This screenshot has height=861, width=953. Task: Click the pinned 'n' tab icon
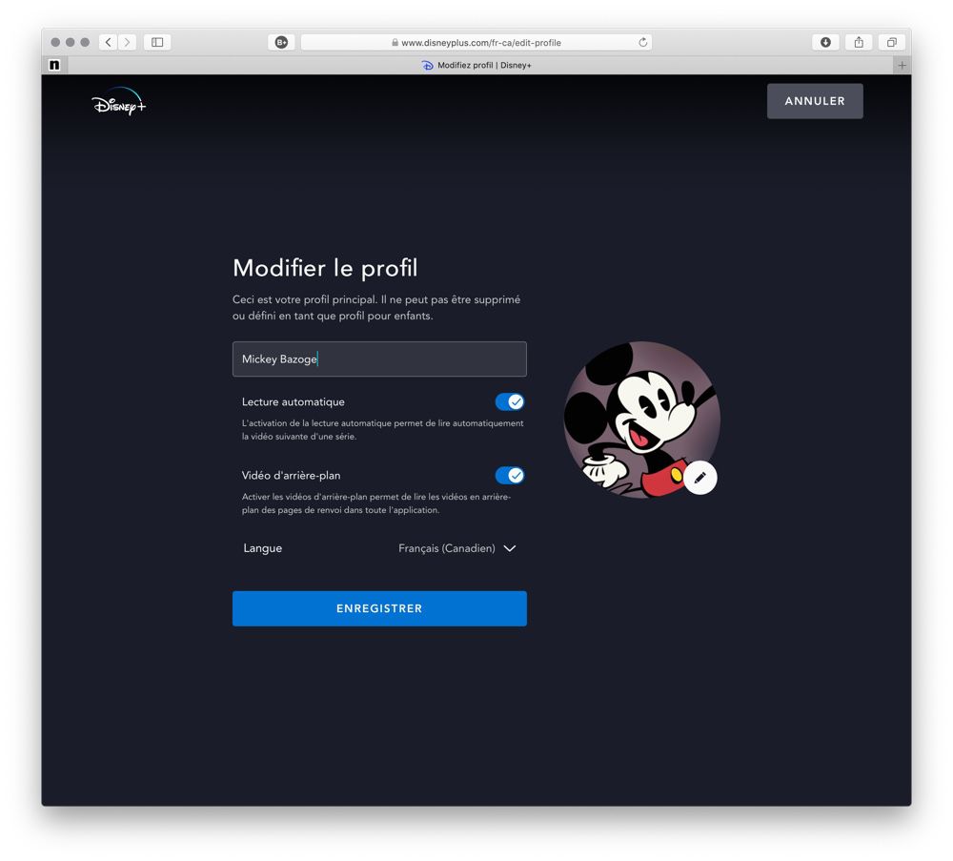(x=54, y=65)
